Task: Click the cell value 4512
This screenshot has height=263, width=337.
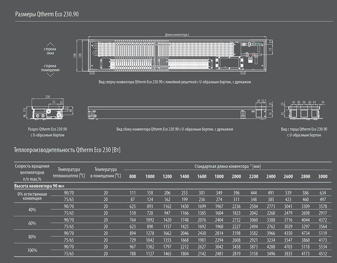Action: coord(323,254)
